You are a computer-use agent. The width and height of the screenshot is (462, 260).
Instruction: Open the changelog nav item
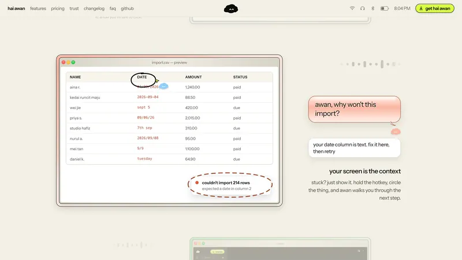click(94, 9)
